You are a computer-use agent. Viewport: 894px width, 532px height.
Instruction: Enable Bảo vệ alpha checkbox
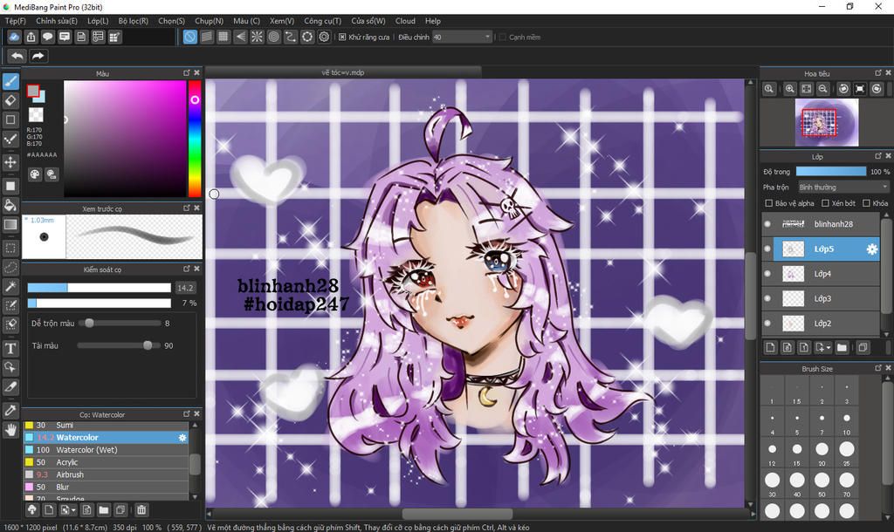click(768, 203)
